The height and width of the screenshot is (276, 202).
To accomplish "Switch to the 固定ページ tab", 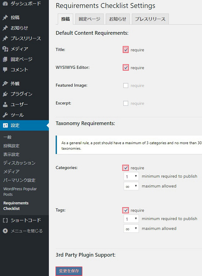I will 89,19.
